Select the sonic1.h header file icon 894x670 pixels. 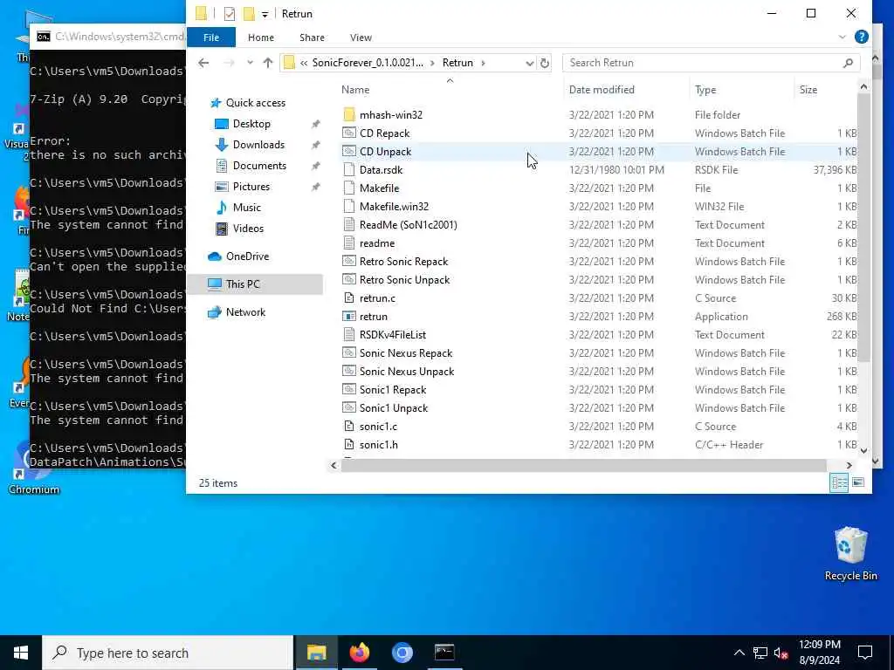(349, 444)
